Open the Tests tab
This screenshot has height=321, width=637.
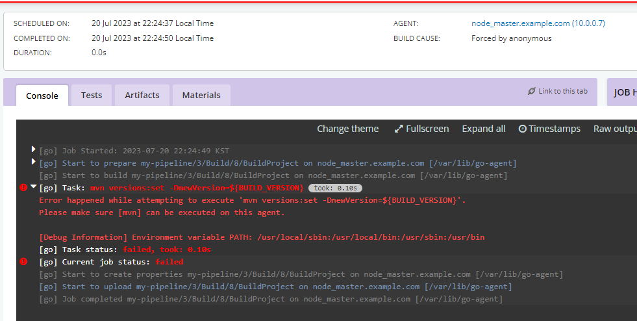click(x=92, y=95)
